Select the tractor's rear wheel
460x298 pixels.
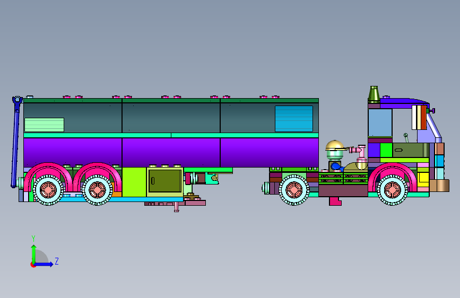click(x=294, y=190)
